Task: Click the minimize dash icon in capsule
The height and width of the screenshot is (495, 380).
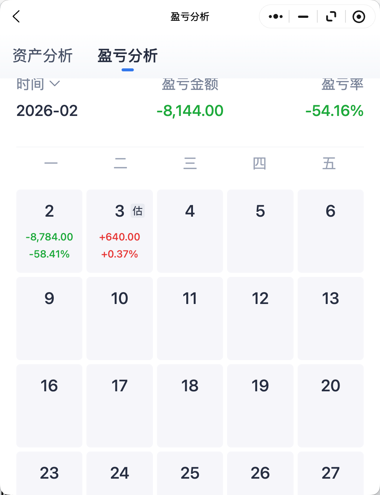Action: tap(303, 17)
